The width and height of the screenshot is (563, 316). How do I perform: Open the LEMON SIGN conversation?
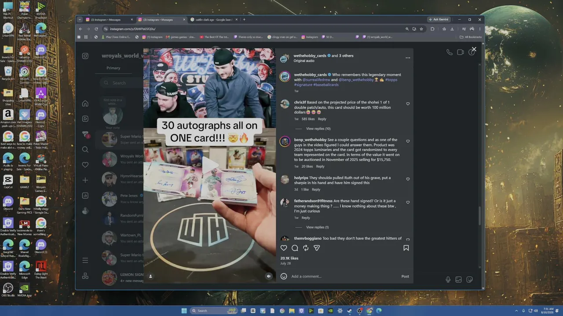point(120,277)
